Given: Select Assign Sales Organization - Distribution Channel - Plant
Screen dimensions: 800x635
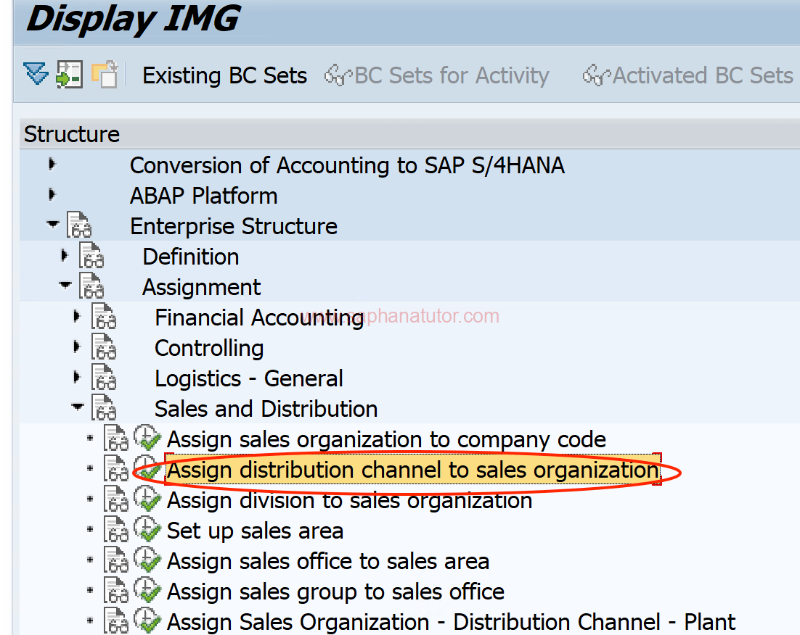Looking at the screenshot, I should [452, 622].
